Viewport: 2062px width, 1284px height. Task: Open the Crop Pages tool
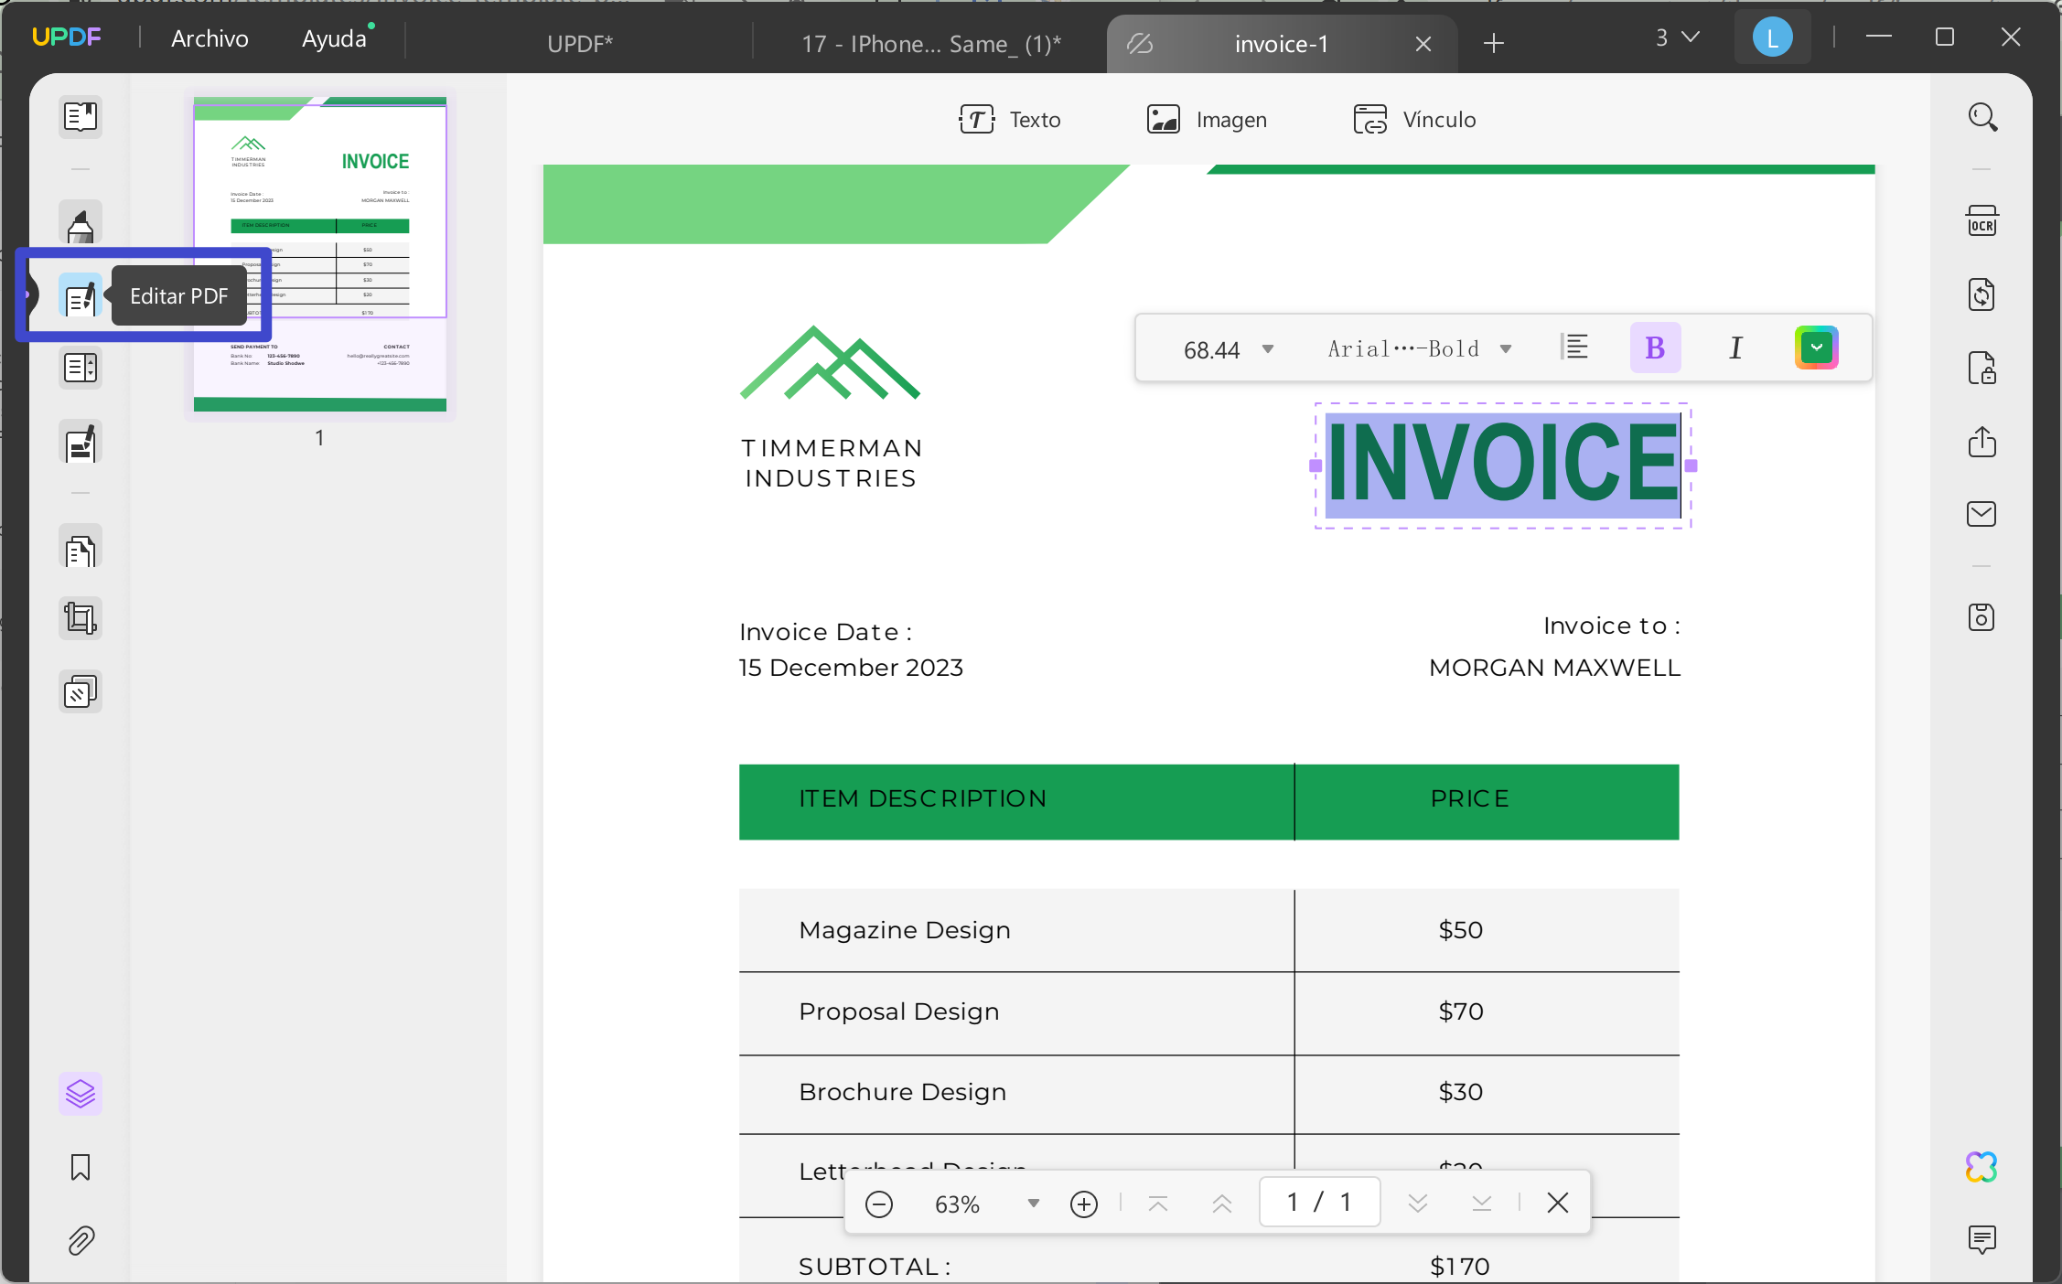pyautogui.click(x=81, y=619)
